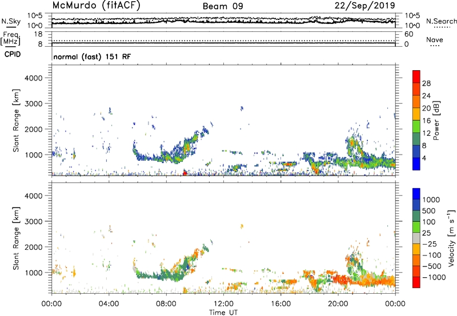Screen dimensions: 457x316
Task: Click the "Power [dB]" colorbar title
Action: tap(436, 120)
